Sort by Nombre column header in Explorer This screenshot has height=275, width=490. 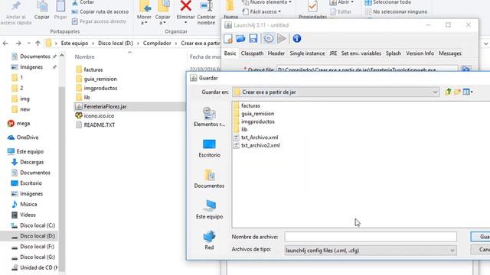click(85, 57)
